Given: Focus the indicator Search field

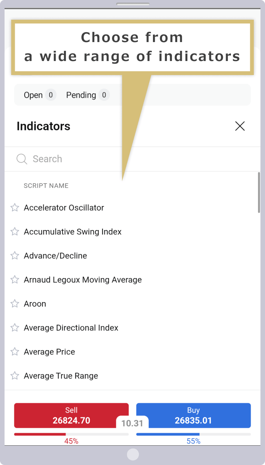Looking at the screenshot, I should click(x=132, y=159).
